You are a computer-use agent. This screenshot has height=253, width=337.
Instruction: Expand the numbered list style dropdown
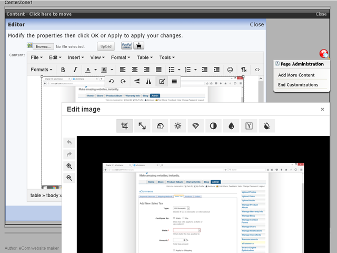195,70
